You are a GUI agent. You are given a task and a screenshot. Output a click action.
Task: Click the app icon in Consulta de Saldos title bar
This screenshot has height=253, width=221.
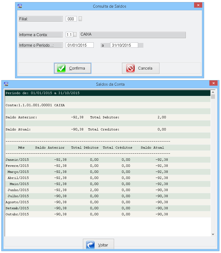20,6
